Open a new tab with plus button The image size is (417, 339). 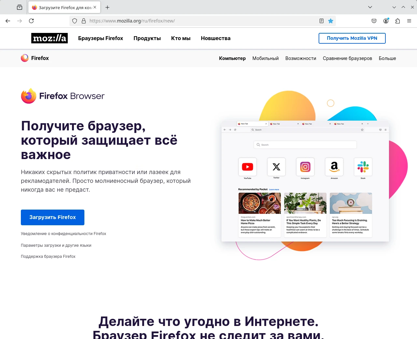(x=107, y=7)
